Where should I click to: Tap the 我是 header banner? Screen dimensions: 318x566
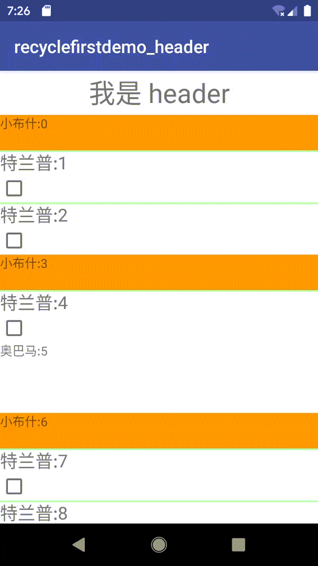(159, 93)
